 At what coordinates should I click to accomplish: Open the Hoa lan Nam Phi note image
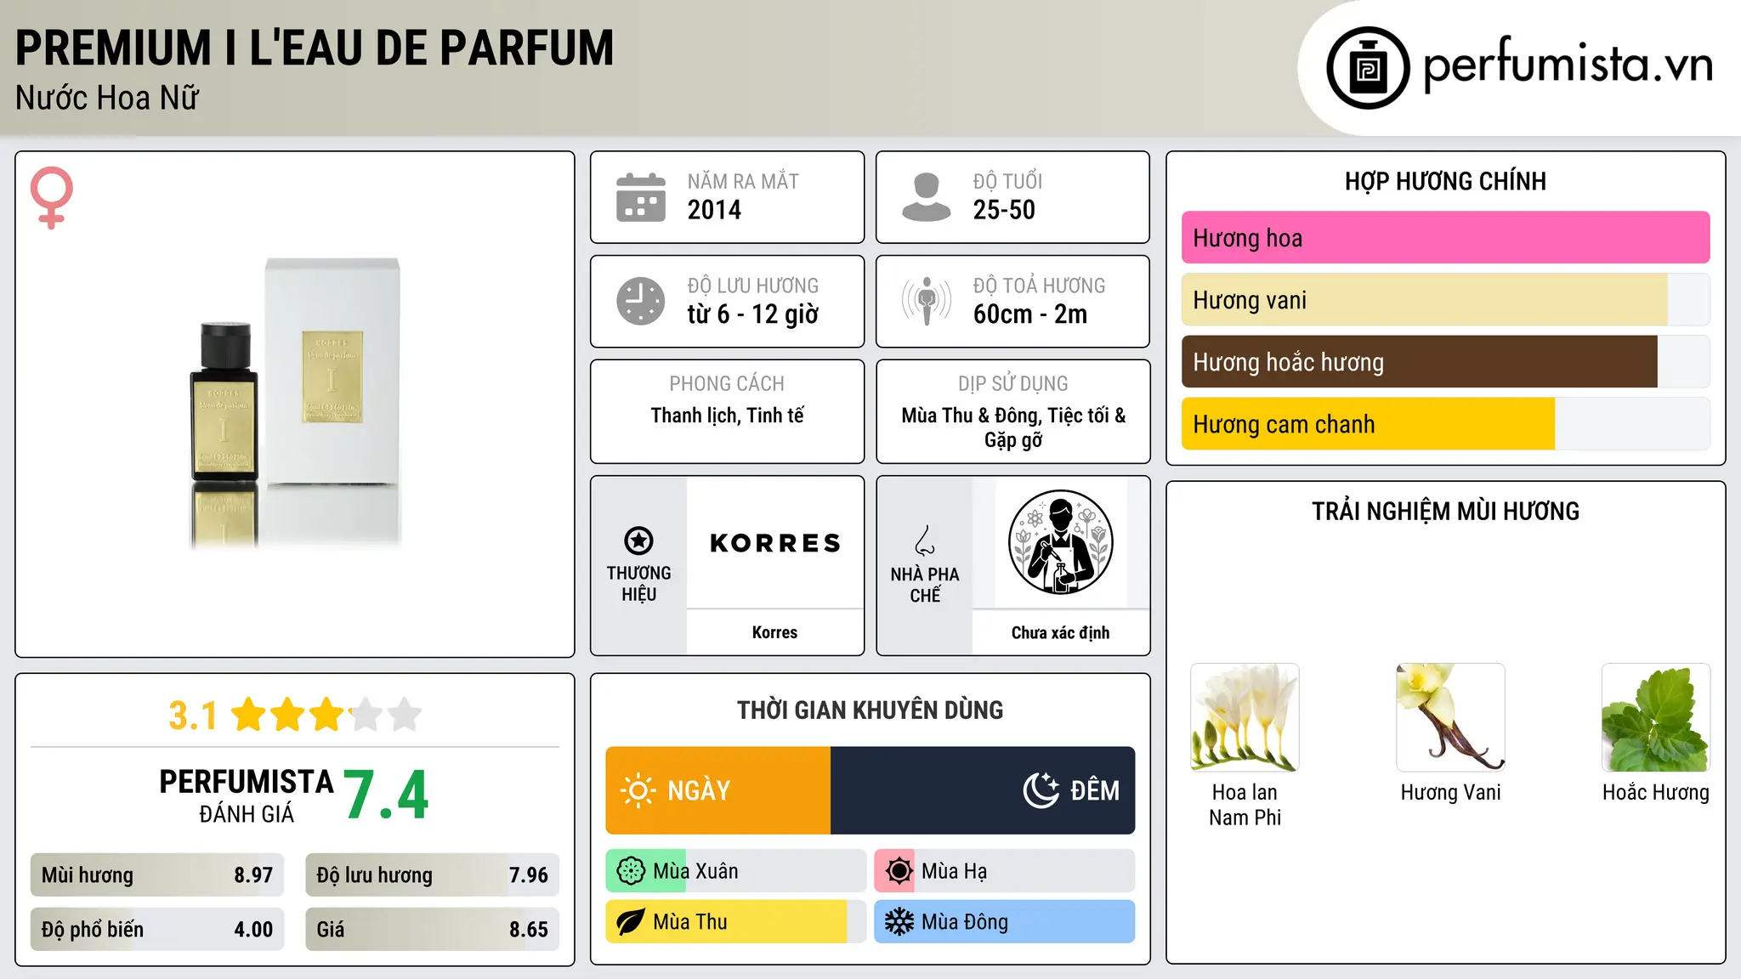(1245, 717)
